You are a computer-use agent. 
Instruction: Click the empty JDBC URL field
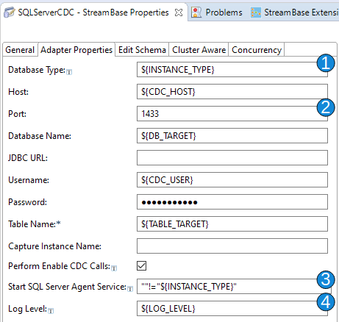click(232, 158)
